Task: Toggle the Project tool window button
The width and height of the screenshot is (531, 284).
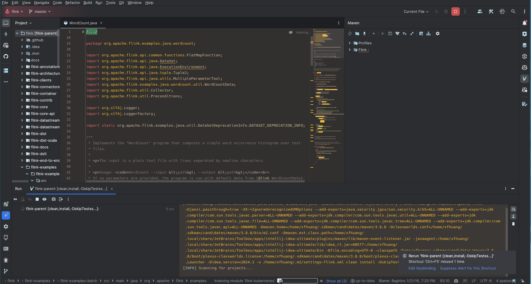Action: pyautogui.click(x=6, y=23)
